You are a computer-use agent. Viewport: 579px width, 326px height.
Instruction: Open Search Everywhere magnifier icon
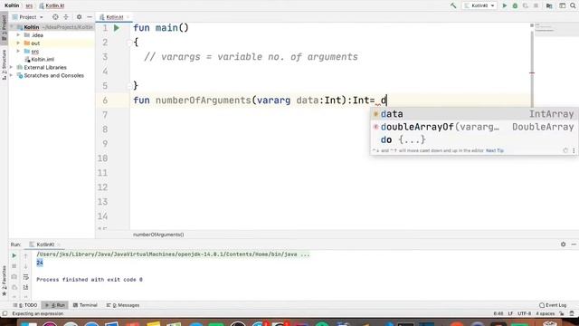coord(573,5)
